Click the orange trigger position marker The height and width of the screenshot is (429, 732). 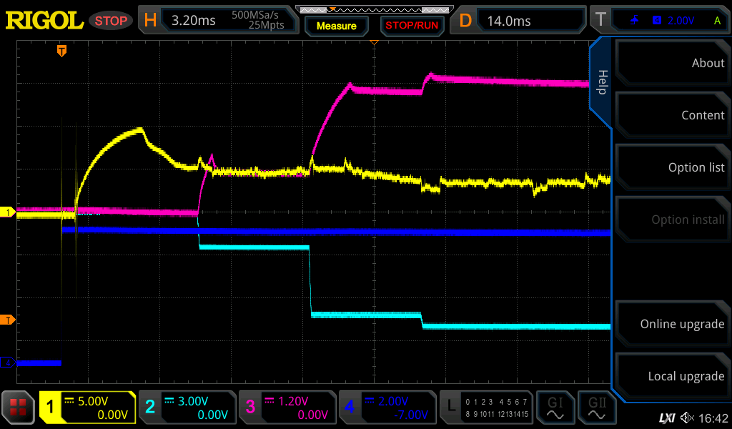[62, 50]
